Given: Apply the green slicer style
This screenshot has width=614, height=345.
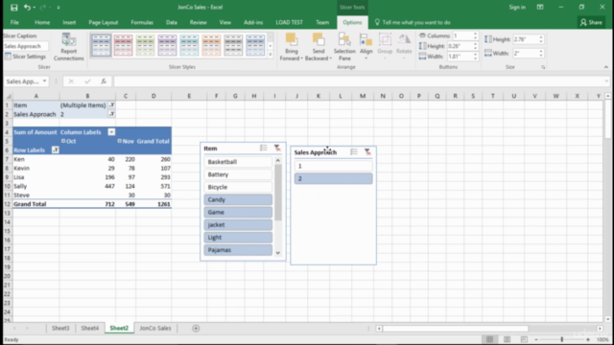Looking at the screenshot, I should [x=145, y=45].
